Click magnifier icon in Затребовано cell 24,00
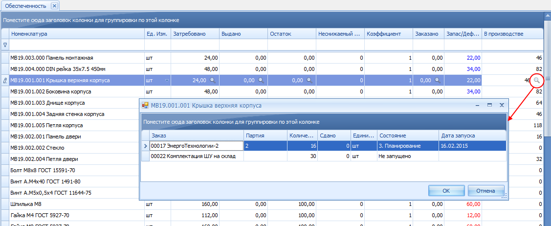Screen dimensions: 551x226 (x=213, y=80)
